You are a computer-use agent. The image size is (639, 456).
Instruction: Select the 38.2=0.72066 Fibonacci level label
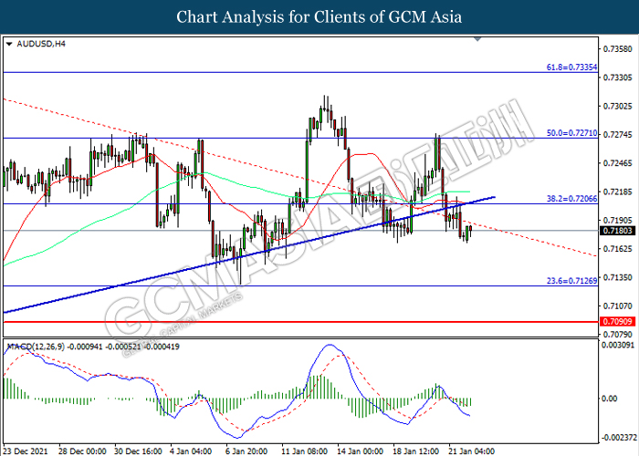point(571,199)
